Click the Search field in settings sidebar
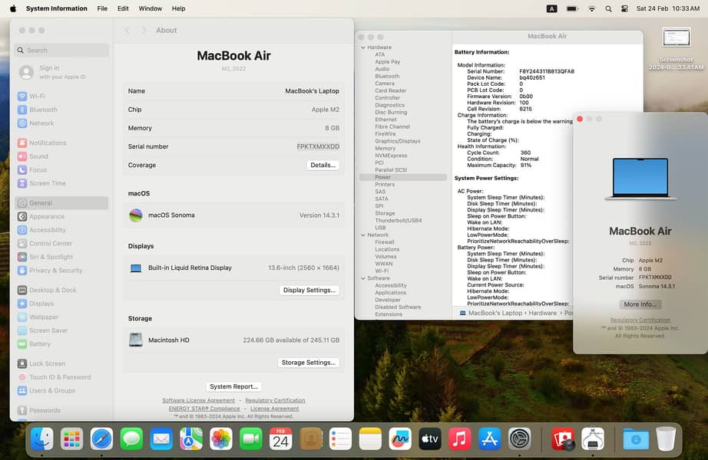This screenshot has width=708, height=460. (x=61, y=50)
